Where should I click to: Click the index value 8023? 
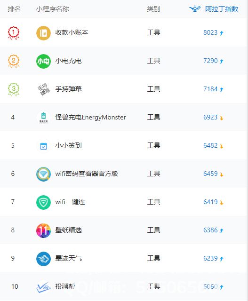210,32
